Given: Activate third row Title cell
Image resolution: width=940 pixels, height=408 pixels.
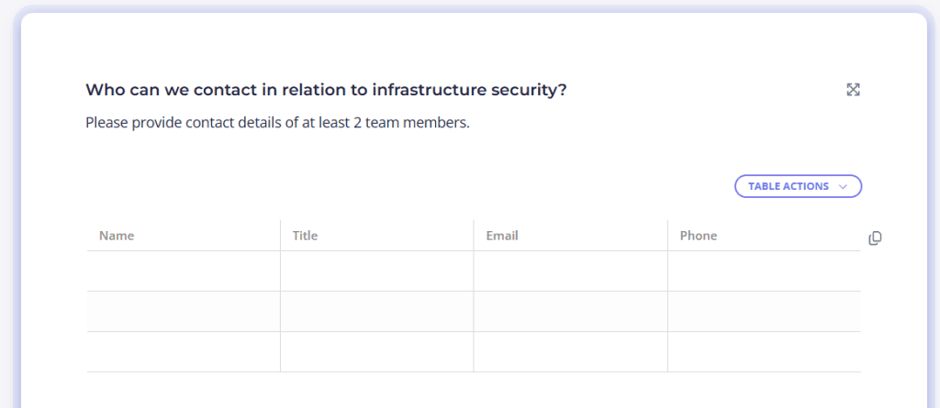Looking at the screenshot, I should tap(377, 352).
